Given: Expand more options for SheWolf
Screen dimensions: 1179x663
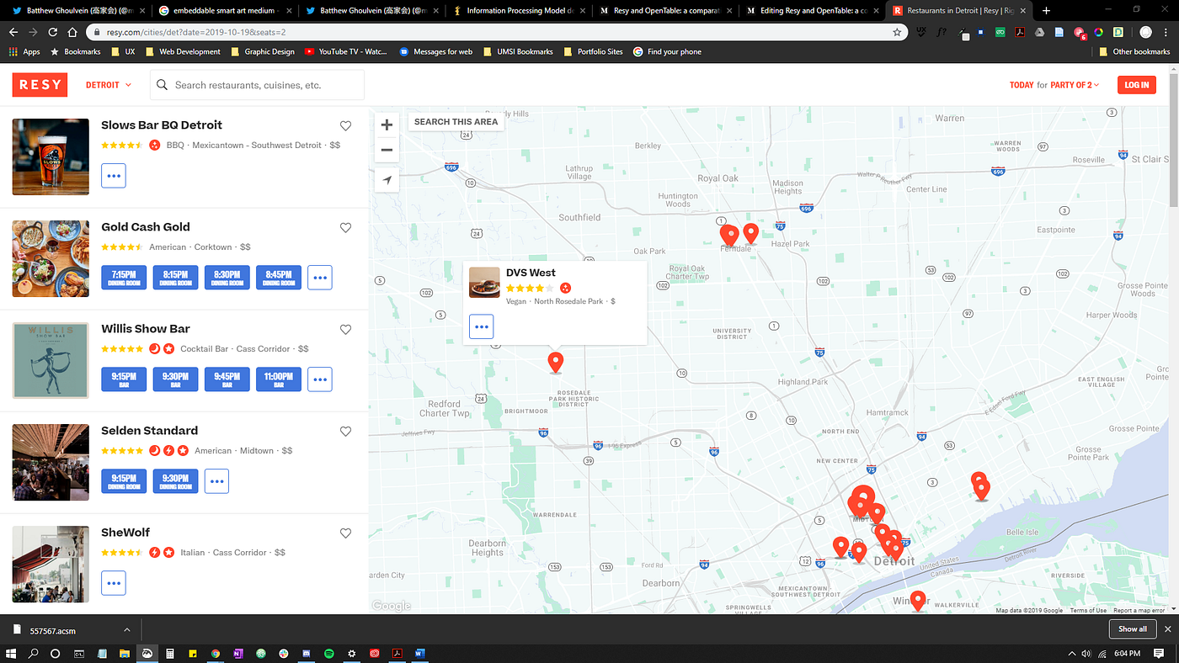Looking at the screenshot, I should [114, 583].
